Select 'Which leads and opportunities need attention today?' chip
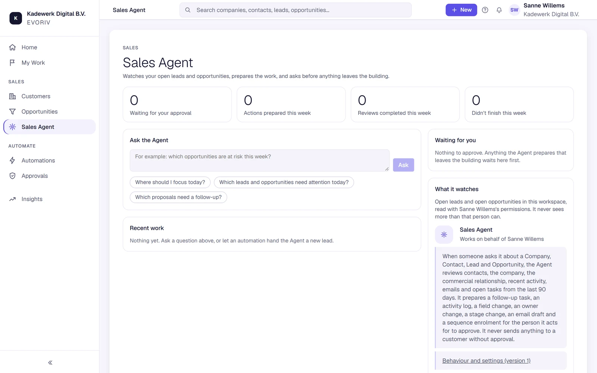Viewport: 597px width, 373px height. (x=284, y=182)
